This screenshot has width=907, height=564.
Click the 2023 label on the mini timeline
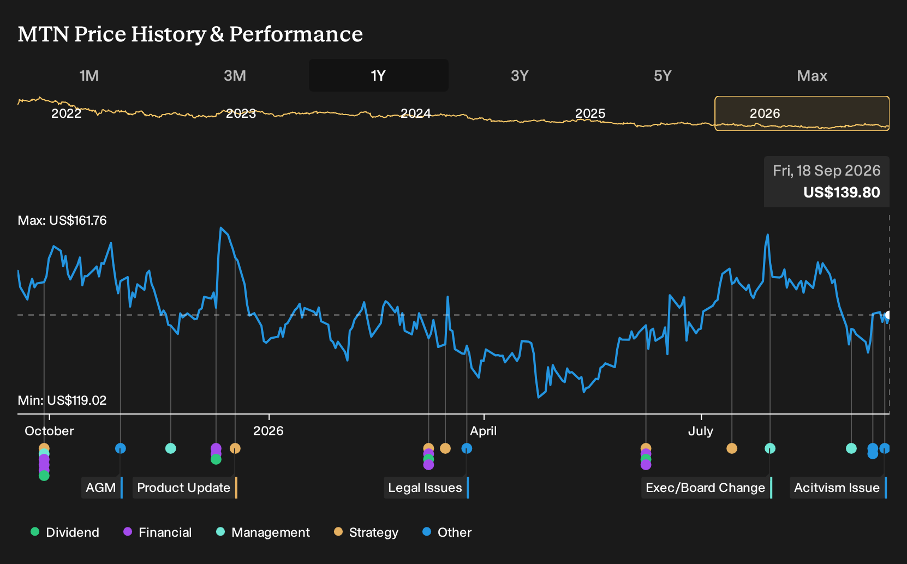click(x=241, y=113)
